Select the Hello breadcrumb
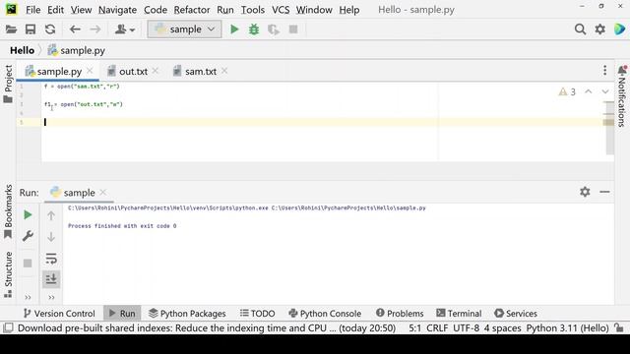630x354 pixels. pos(22,50)
